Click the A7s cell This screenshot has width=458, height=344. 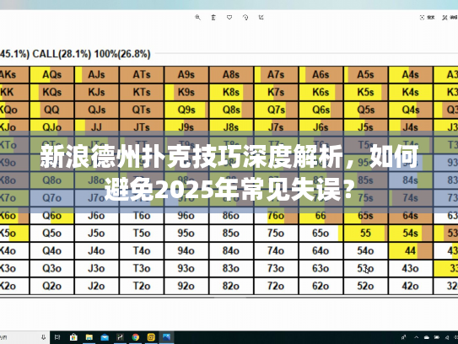click(x=276, y=74)
